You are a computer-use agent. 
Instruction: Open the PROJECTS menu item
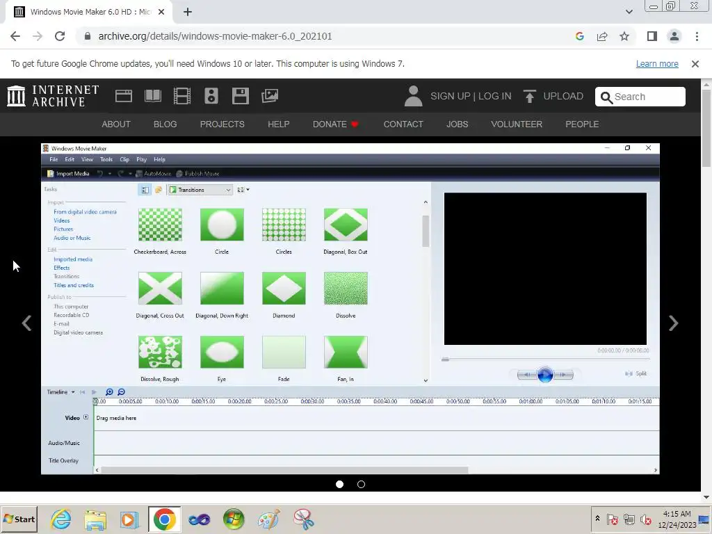(222, 124)
